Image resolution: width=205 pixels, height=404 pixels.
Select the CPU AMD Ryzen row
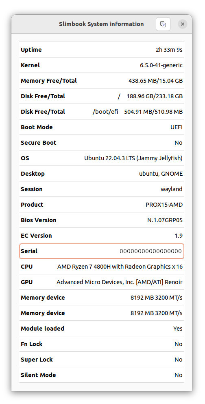click(x=102, y=267)
